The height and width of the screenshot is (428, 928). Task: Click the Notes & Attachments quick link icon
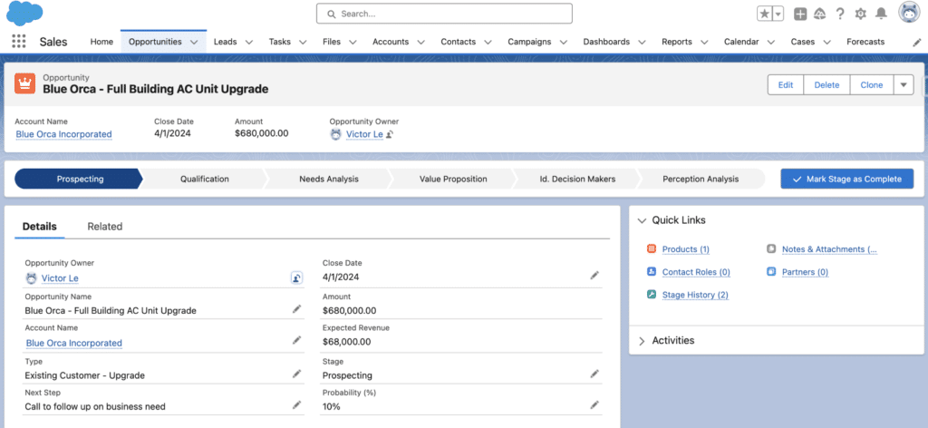tap(771, 249)
